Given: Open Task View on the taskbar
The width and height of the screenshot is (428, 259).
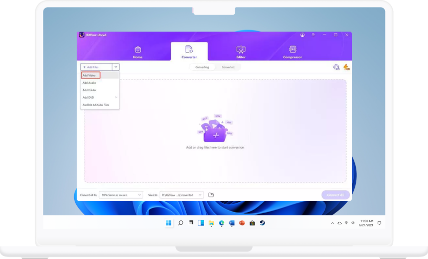Looking at the screenshot, I should [x=191, y=223].
